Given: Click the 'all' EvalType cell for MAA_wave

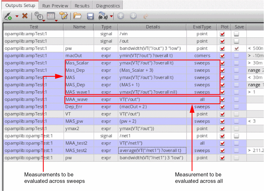Looking at the screenshot, I should 202,100.
